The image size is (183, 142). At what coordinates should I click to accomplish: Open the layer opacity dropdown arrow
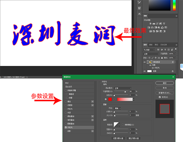(x=175, y=54)
